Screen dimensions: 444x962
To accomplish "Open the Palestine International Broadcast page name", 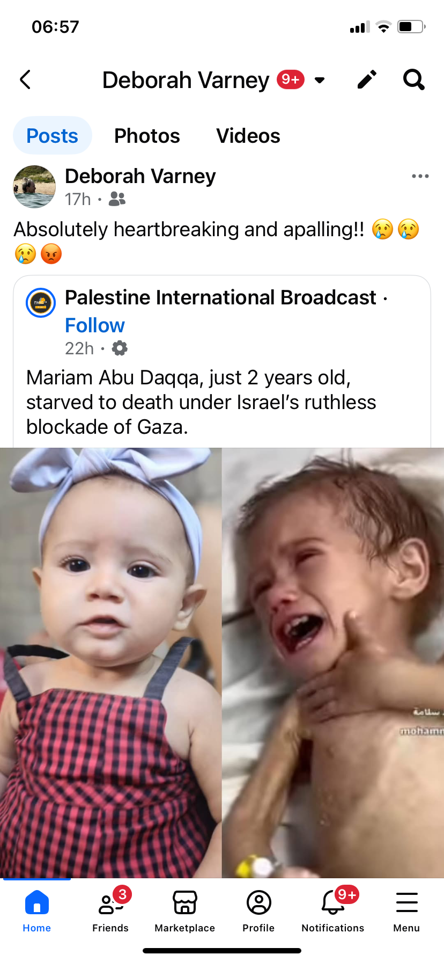I will point(220,297).
